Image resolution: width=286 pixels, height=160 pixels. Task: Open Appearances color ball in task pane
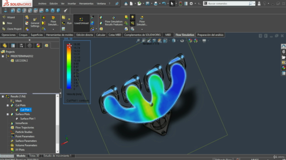pyautogui.click(x=283, y=68)
